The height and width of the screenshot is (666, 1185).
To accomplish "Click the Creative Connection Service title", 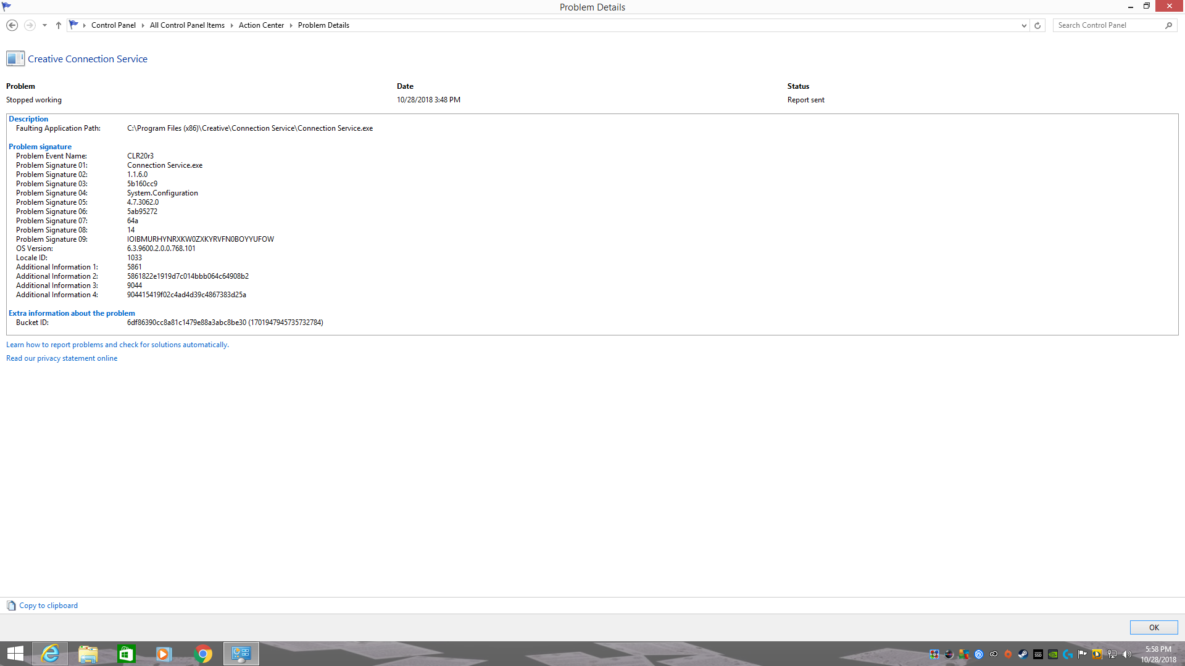I will (x=88, y=59).
